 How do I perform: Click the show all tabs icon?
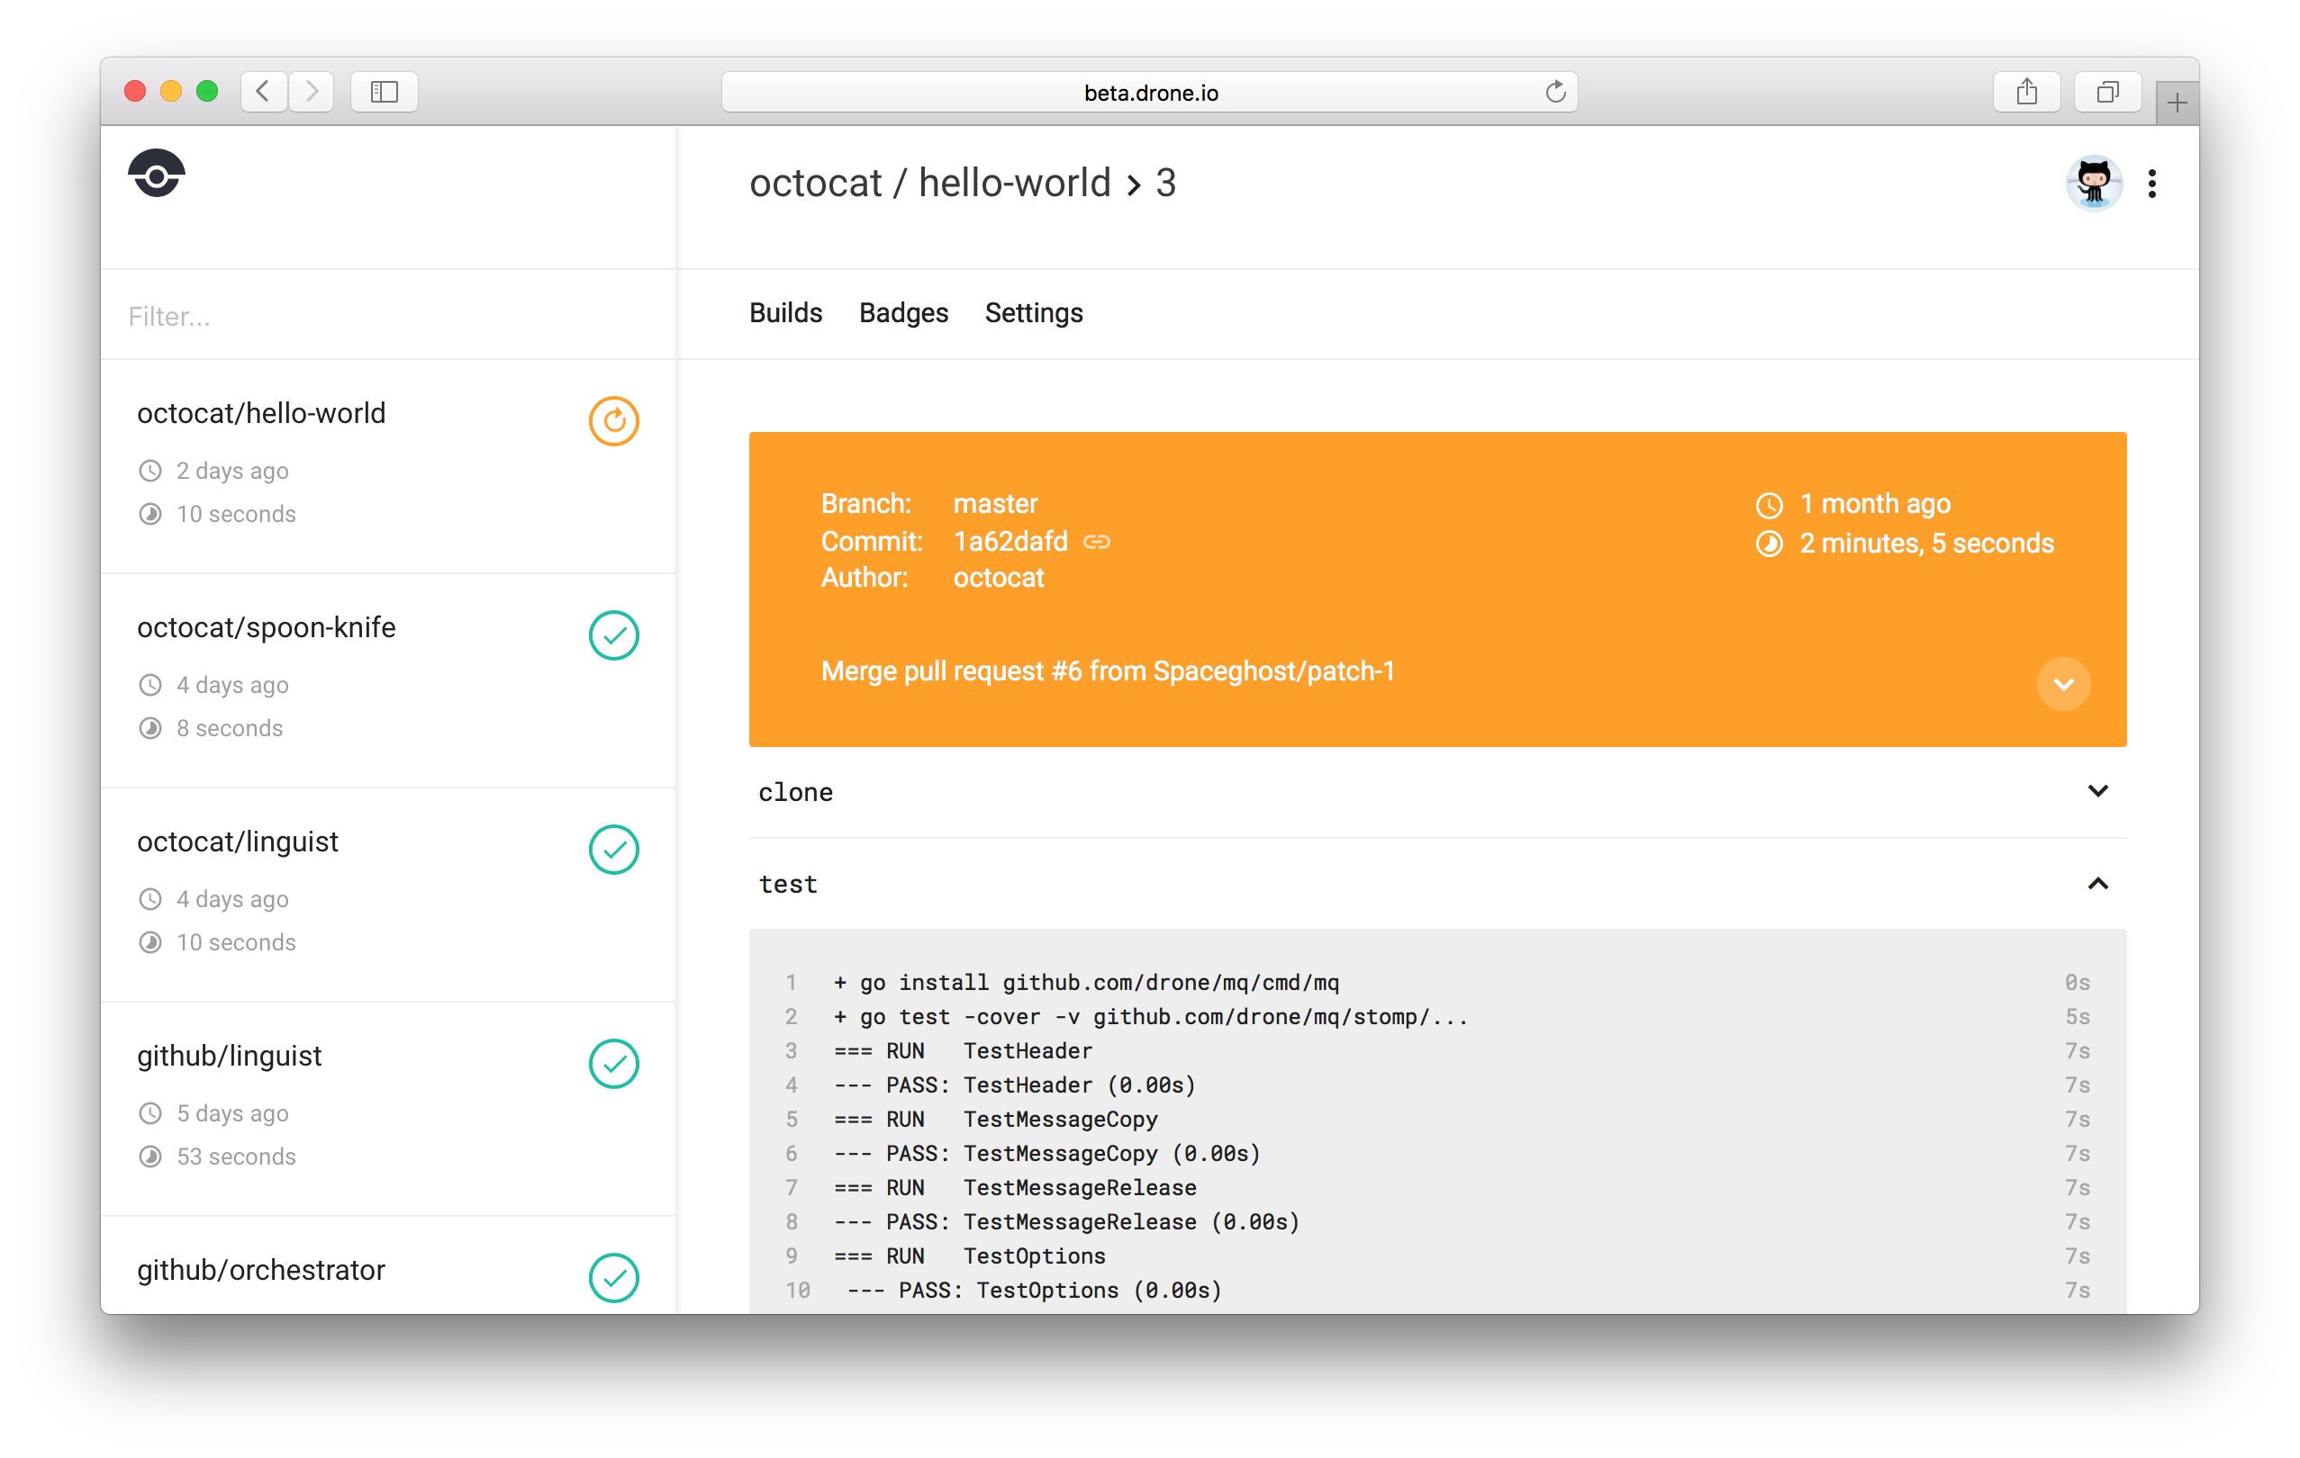(2107, 93)
